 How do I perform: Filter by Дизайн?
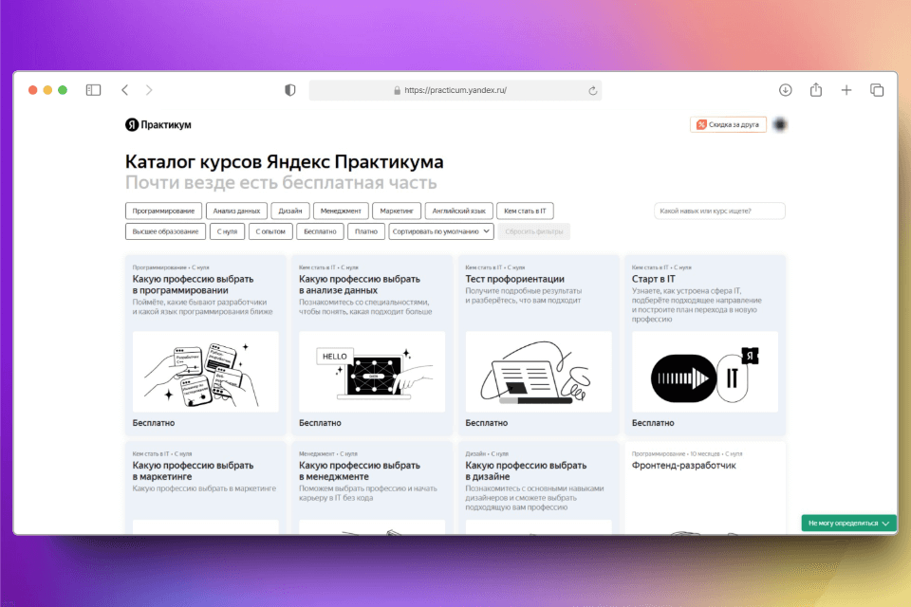coord(290,211)
